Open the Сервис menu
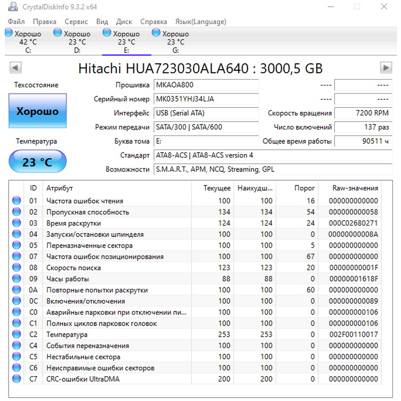This screenshot has width=401, height=401. (76, 22)
